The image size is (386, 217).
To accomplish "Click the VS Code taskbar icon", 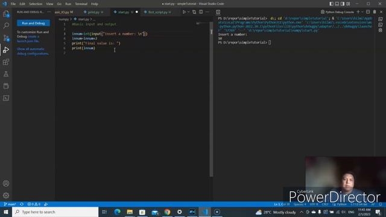I will pyautogui.click(x=204, y=212).
